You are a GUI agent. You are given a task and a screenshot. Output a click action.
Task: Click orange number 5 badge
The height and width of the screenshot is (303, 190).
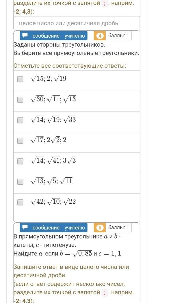pyautogui.click(x=100, y=228)
